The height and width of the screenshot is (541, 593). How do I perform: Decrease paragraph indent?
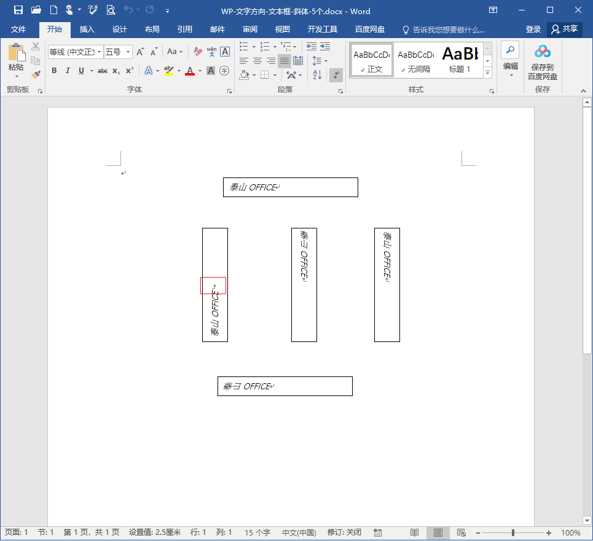pyautogui.click(x=312, y=47)
